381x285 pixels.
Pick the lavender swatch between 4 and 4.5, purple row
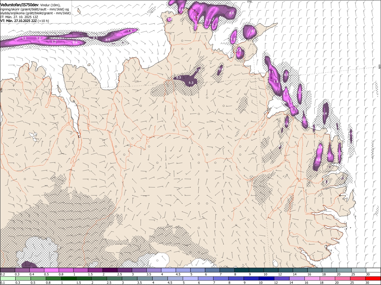point(168,270)
